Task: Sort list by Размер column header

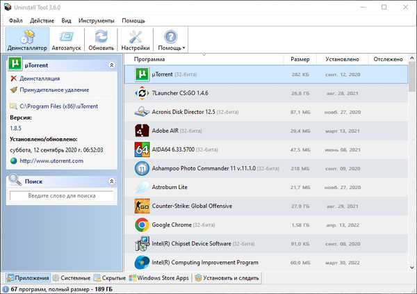Action: click(x=300, y=60)
